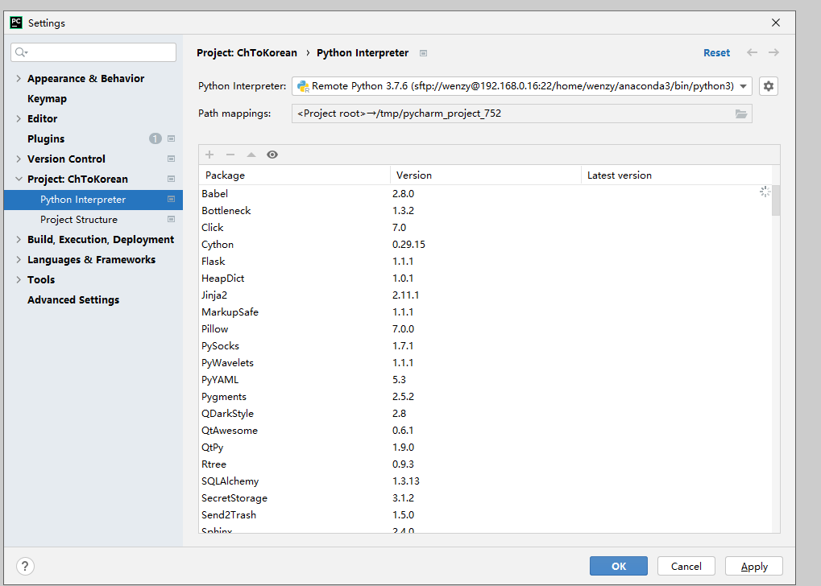Select the Babel package row
This screenshot has height=586, width=821.
coord(485,193)
